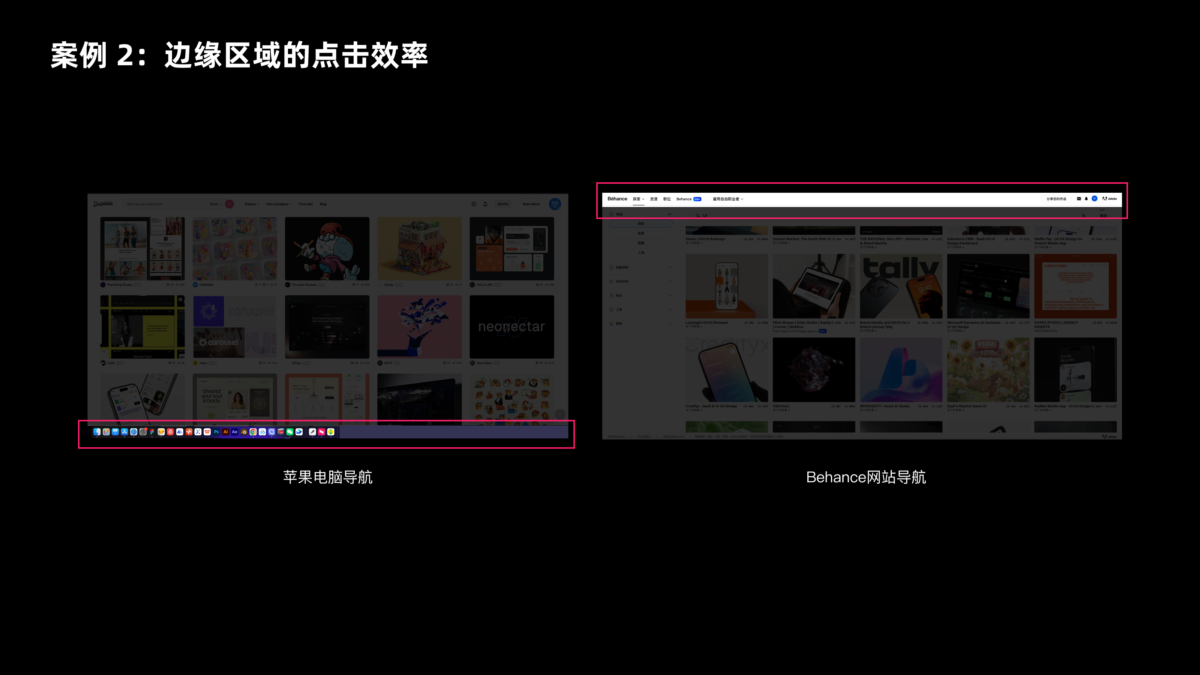Launch Figma from the Mac dock
1200x675 pixels.
pos(152,432)
